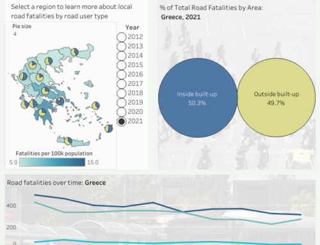Screen dimensions: 320x245
Task: Select the Thessaly pie chart
Action: coord(40,77)
